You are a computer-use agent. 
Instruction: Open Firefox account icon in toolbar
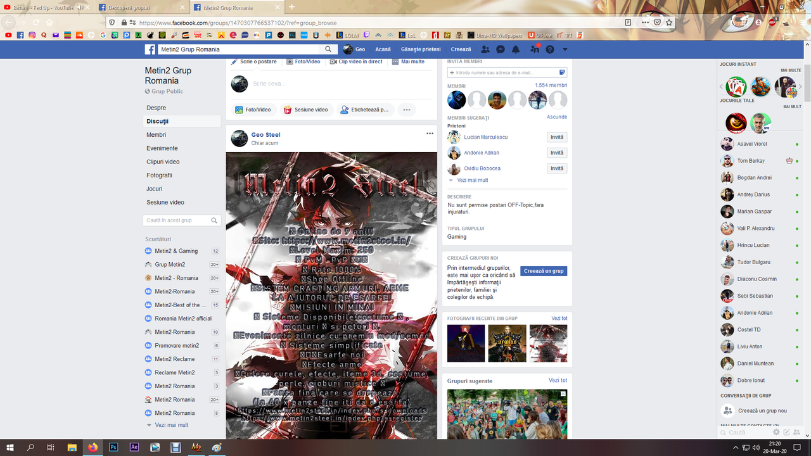[x=759, y=22]
